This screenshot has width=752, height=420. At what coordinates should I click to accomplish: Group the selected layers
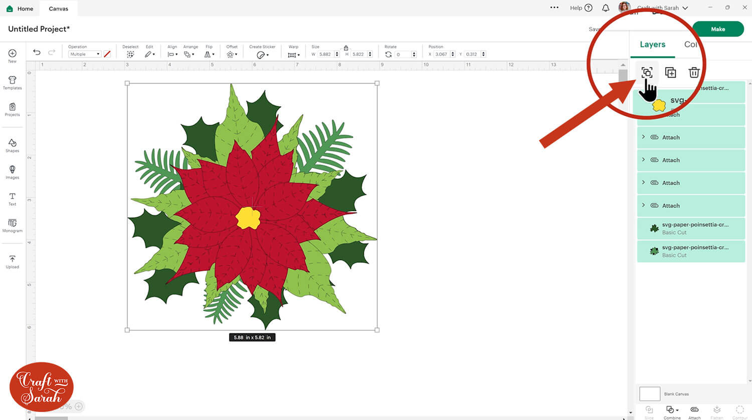point(647,73)
